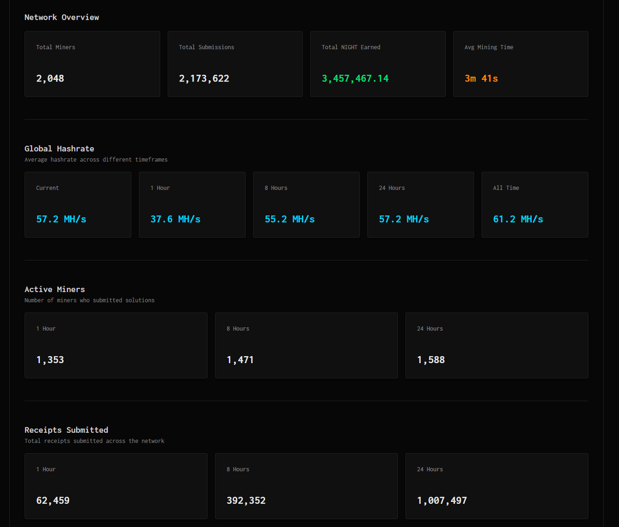The image size is (619, 527).
Task: Click the 24 Hours label in Global Hashrate
Action: click(392, 188)
